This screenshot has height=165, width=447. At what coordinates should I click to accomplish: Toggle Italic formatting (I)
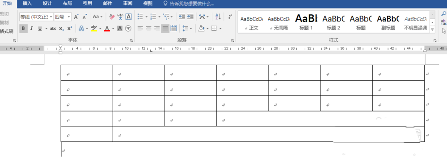pos(32,29)
